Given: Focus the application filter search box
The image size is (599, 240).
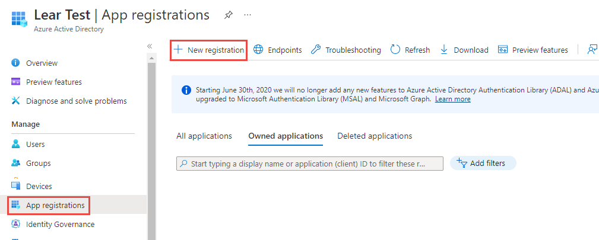Looking at the screenshot, I should point(310,164).
